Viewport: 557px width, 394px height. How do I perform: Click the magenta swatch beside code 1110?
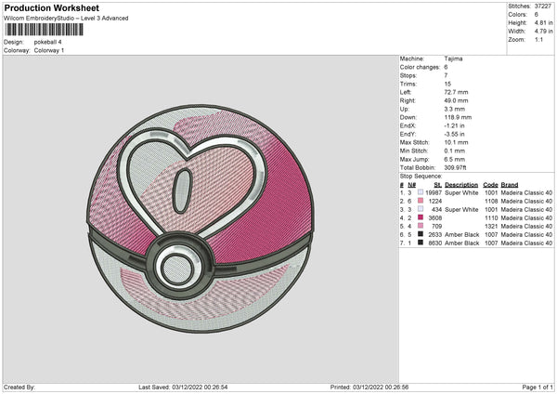tap(421, 217)
